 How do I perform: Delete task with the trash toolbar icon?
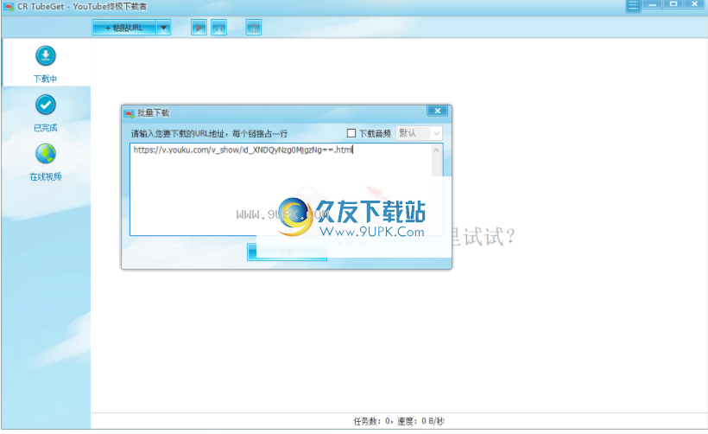[254, 28]
